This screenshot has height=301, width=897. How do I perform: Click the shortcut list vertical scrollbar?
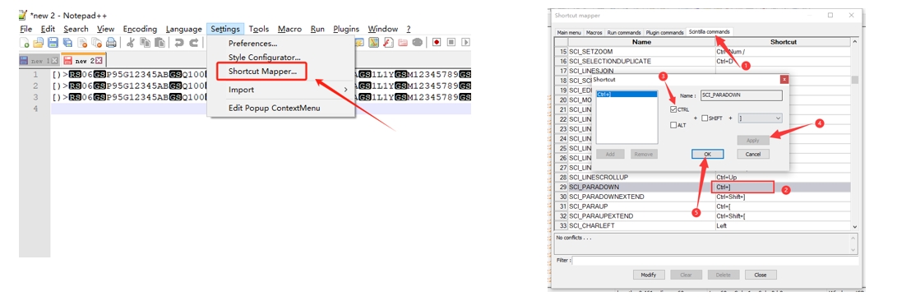click(855, 134)
